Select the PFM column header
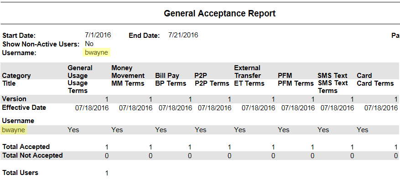This screenshot has height=180, width=400. pos(285,76)
